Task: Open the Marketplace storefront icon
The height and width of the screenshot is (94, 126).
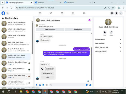Action: pyautogui.click(x=73, y=13)
